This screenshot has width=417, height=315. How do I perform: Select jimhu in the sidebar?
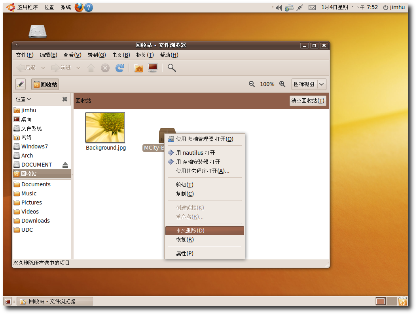42,111
